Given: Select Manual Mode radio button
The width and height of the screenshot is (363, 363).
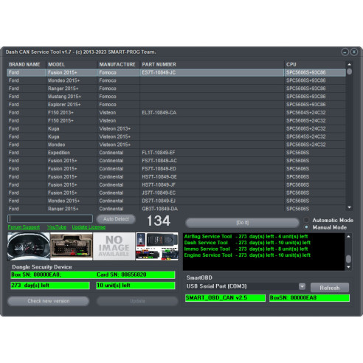Looking at the screenshot, I should click(306, 227).
